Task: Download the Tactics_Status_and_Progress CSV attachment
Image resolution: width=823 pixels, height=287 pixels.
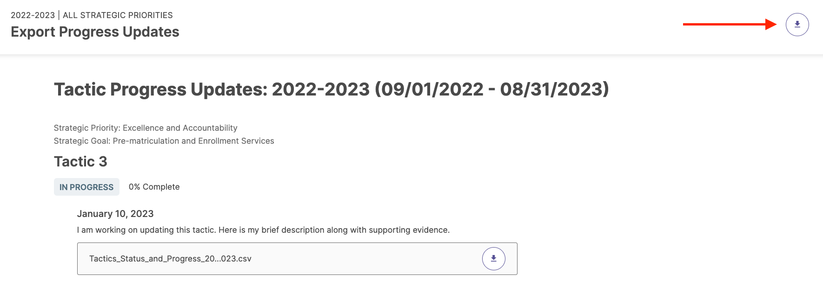Action: point(493,259)
